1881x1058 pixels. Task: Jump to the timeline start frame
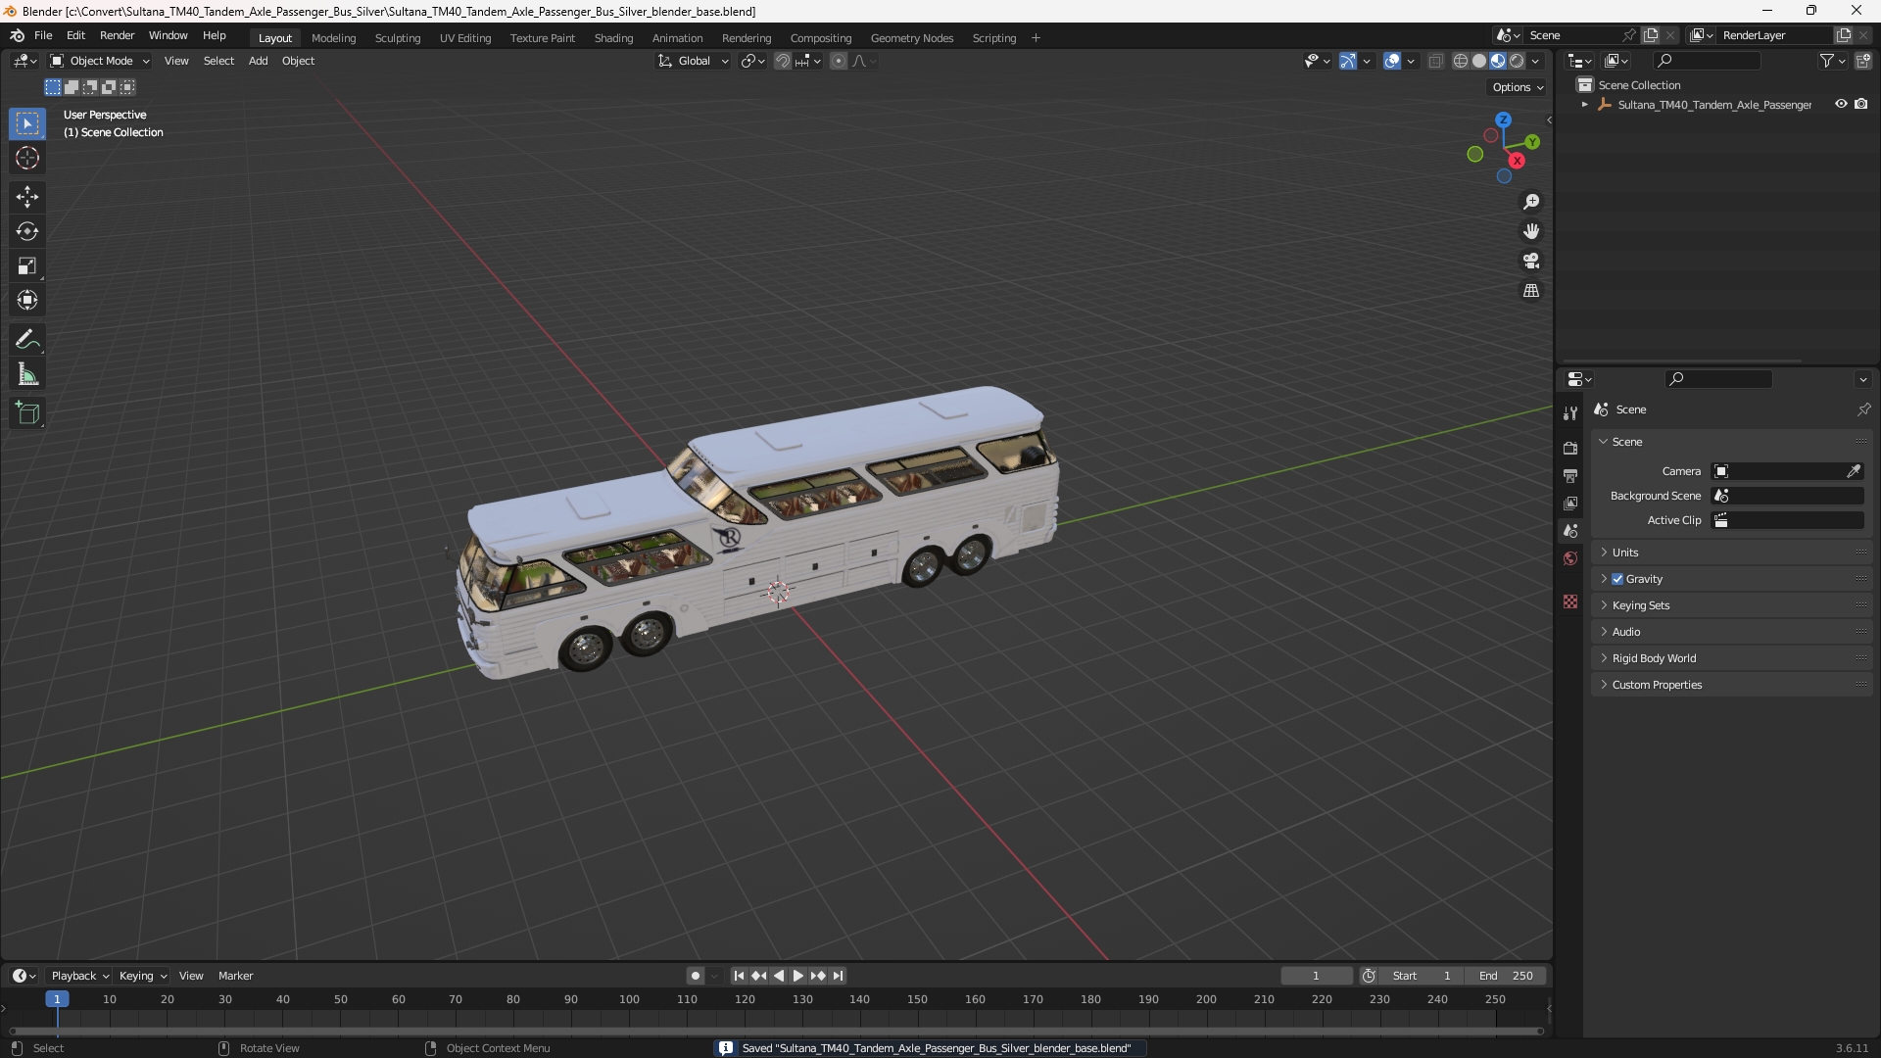[739, 976]
